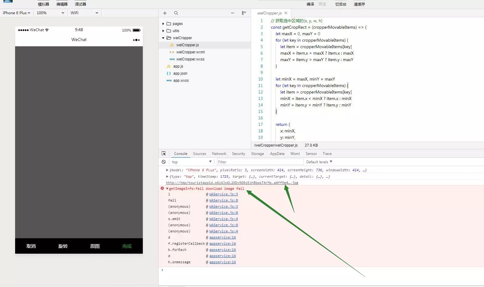484x287 pixels.
Task: Click the inspect element picker icon in devtools
Action: 163,153
